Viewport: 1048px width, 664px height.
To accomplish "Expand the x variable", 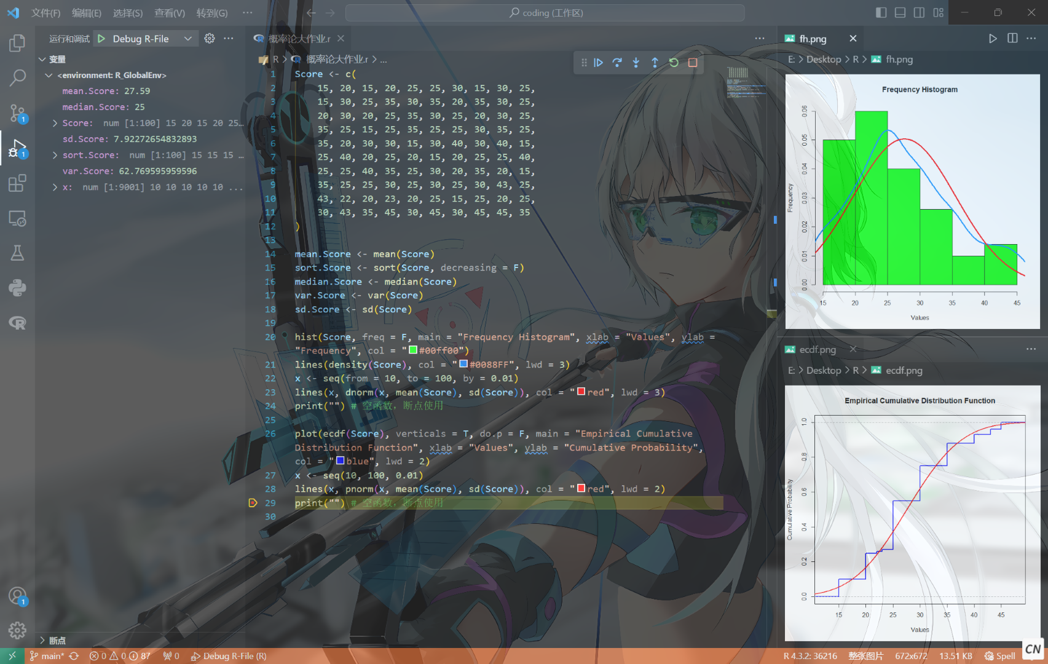I will [x=55, y=188].
